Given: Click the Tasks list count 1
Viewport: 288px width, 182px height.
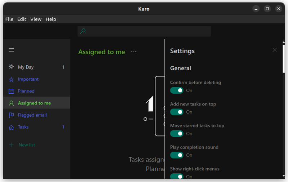Looking at the screenshot, I should coord(63,127).
